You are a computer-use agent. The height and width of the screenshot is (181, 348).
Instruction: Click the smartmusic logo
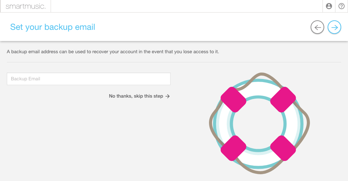(25, 6)
